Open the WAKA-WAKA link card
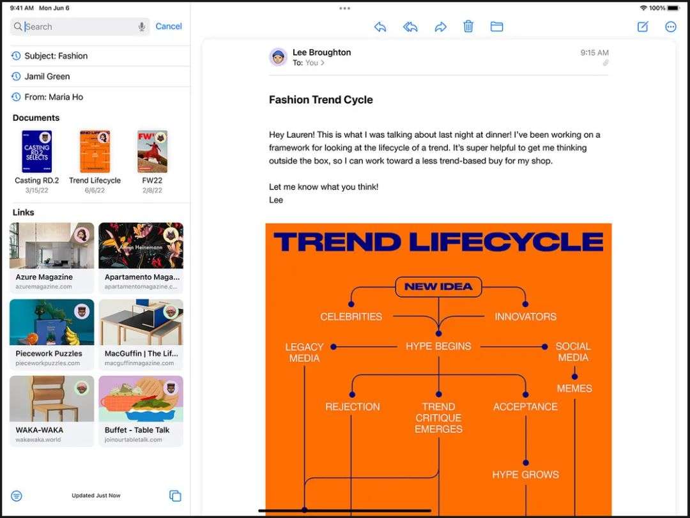 [x=52, y=411]
